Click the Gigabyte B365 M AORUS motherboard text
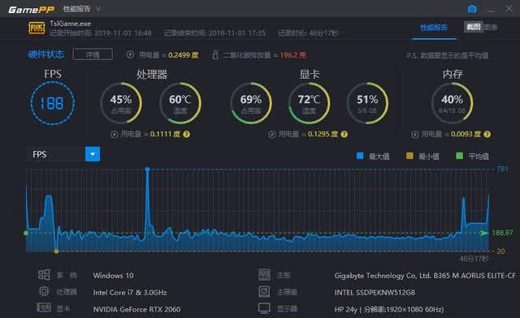520x318 pixels. (x=425, y=276)
